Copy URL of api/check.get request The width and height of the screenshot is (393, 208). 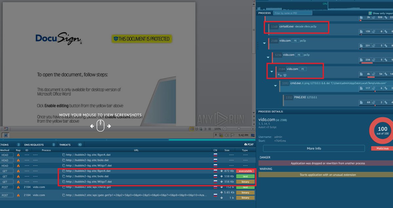tap(64, 187)
